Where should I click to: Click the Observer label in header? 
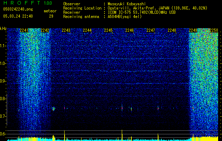pos(72,4)
